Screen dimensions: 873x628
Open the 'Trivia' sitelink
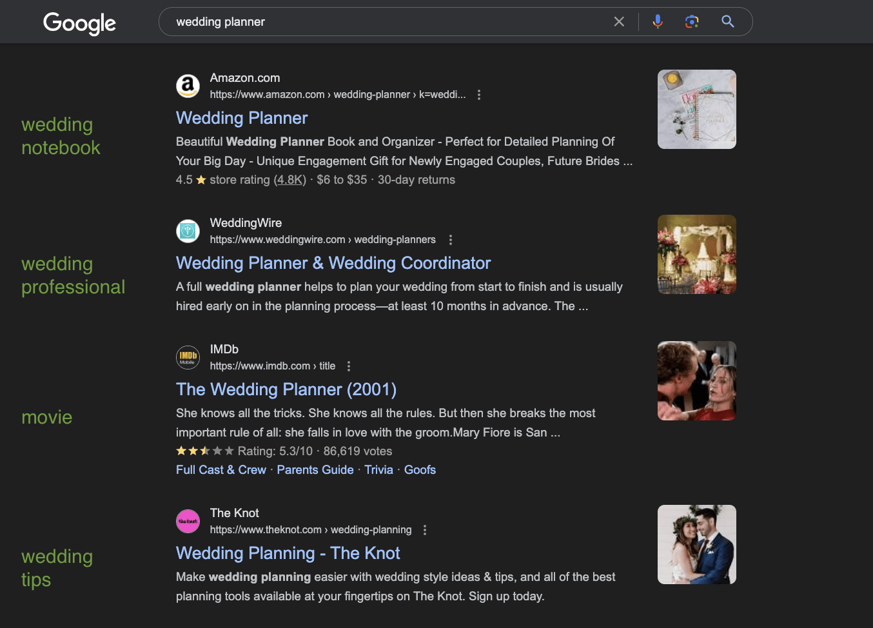pyautogui.click(x=378, y=470)
